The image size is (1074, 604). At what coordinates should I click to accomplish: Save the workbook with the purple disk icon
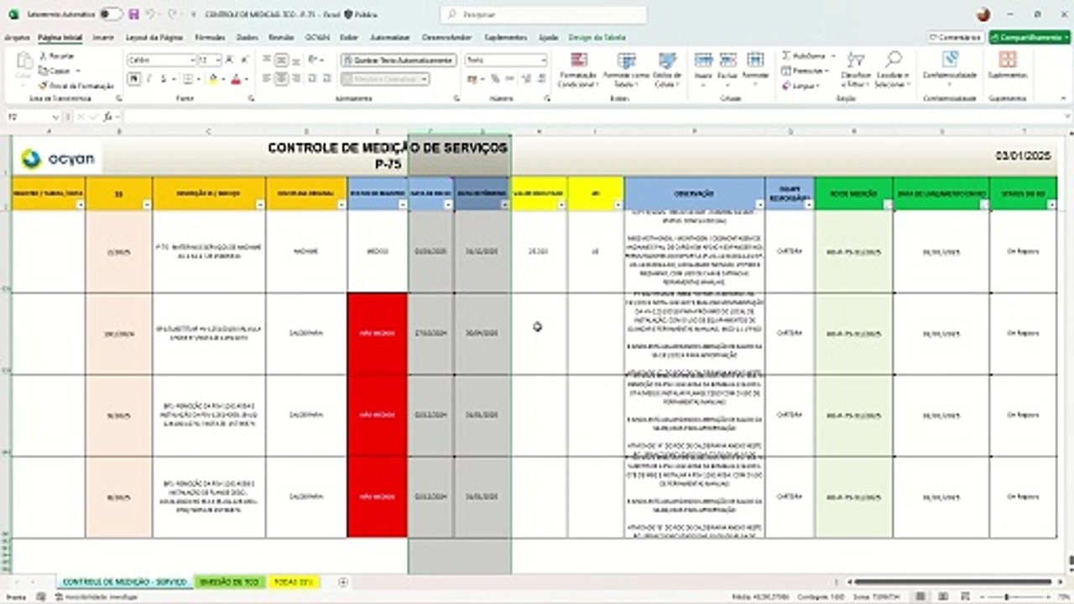(133, 14)
